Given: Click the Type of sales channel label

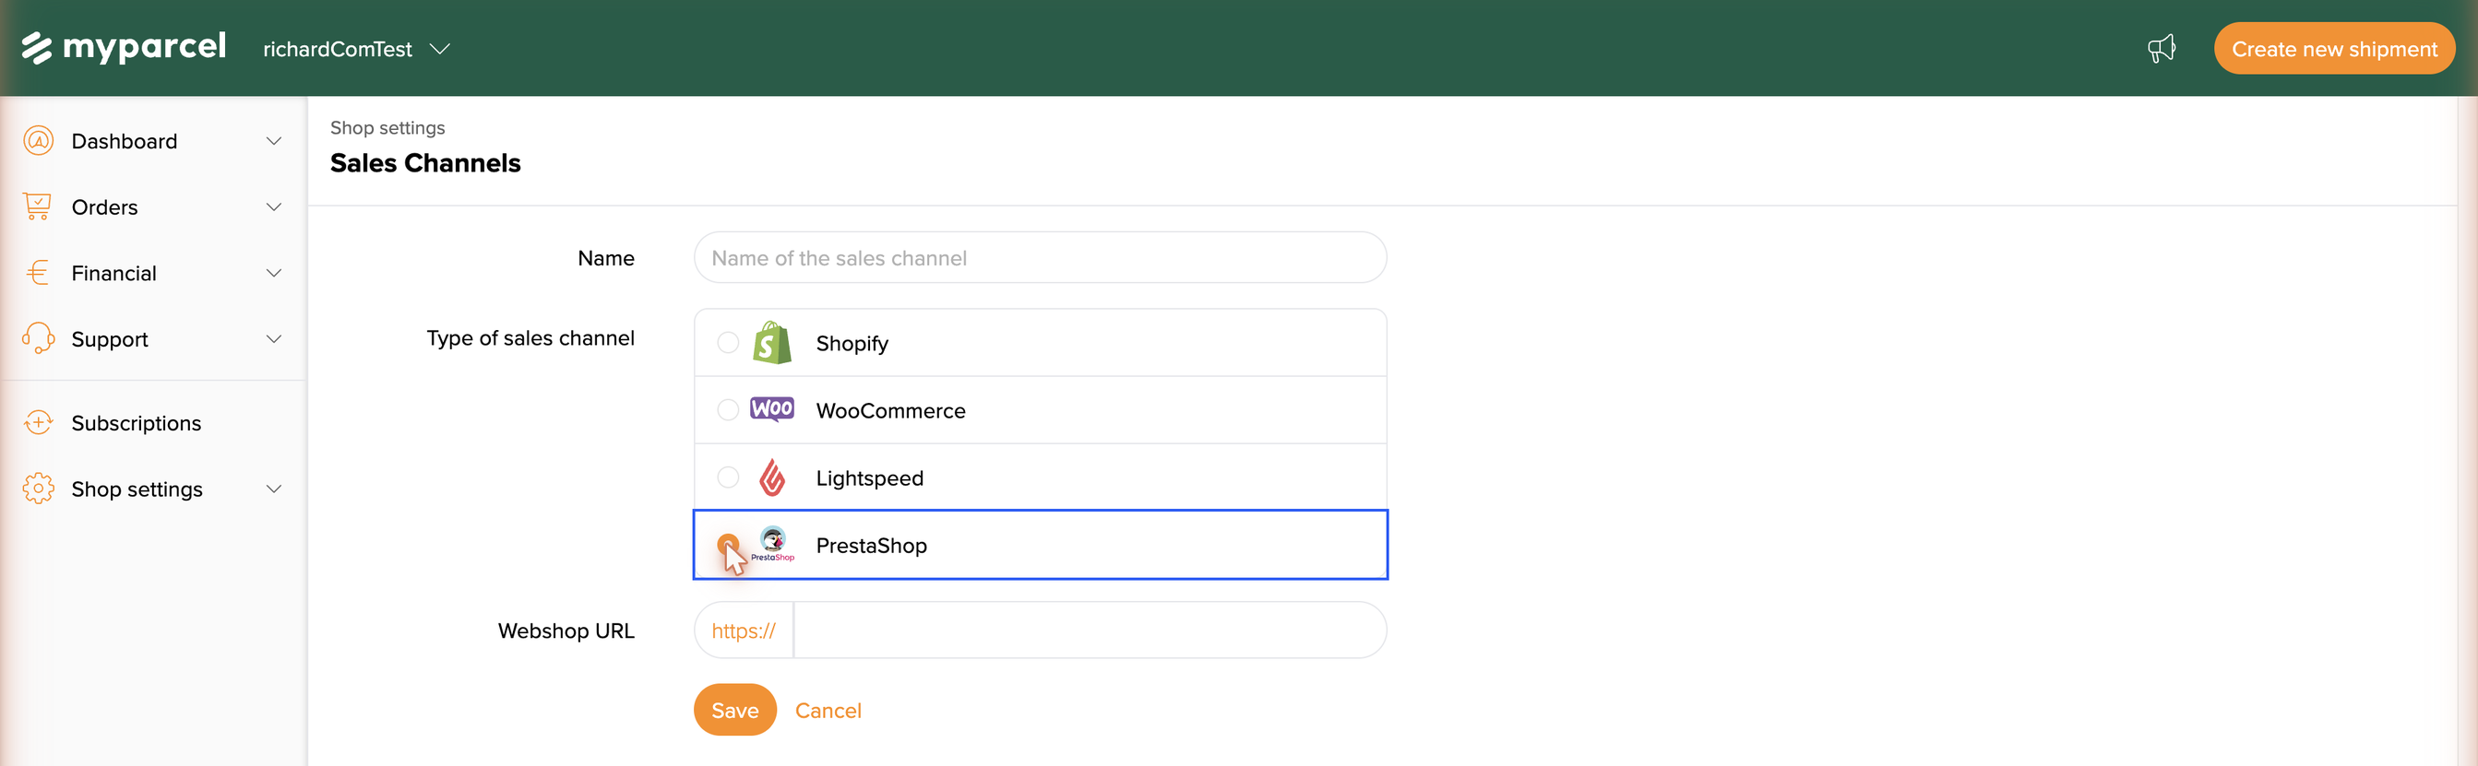Looking at the screenshot, I should click(531, 338).
